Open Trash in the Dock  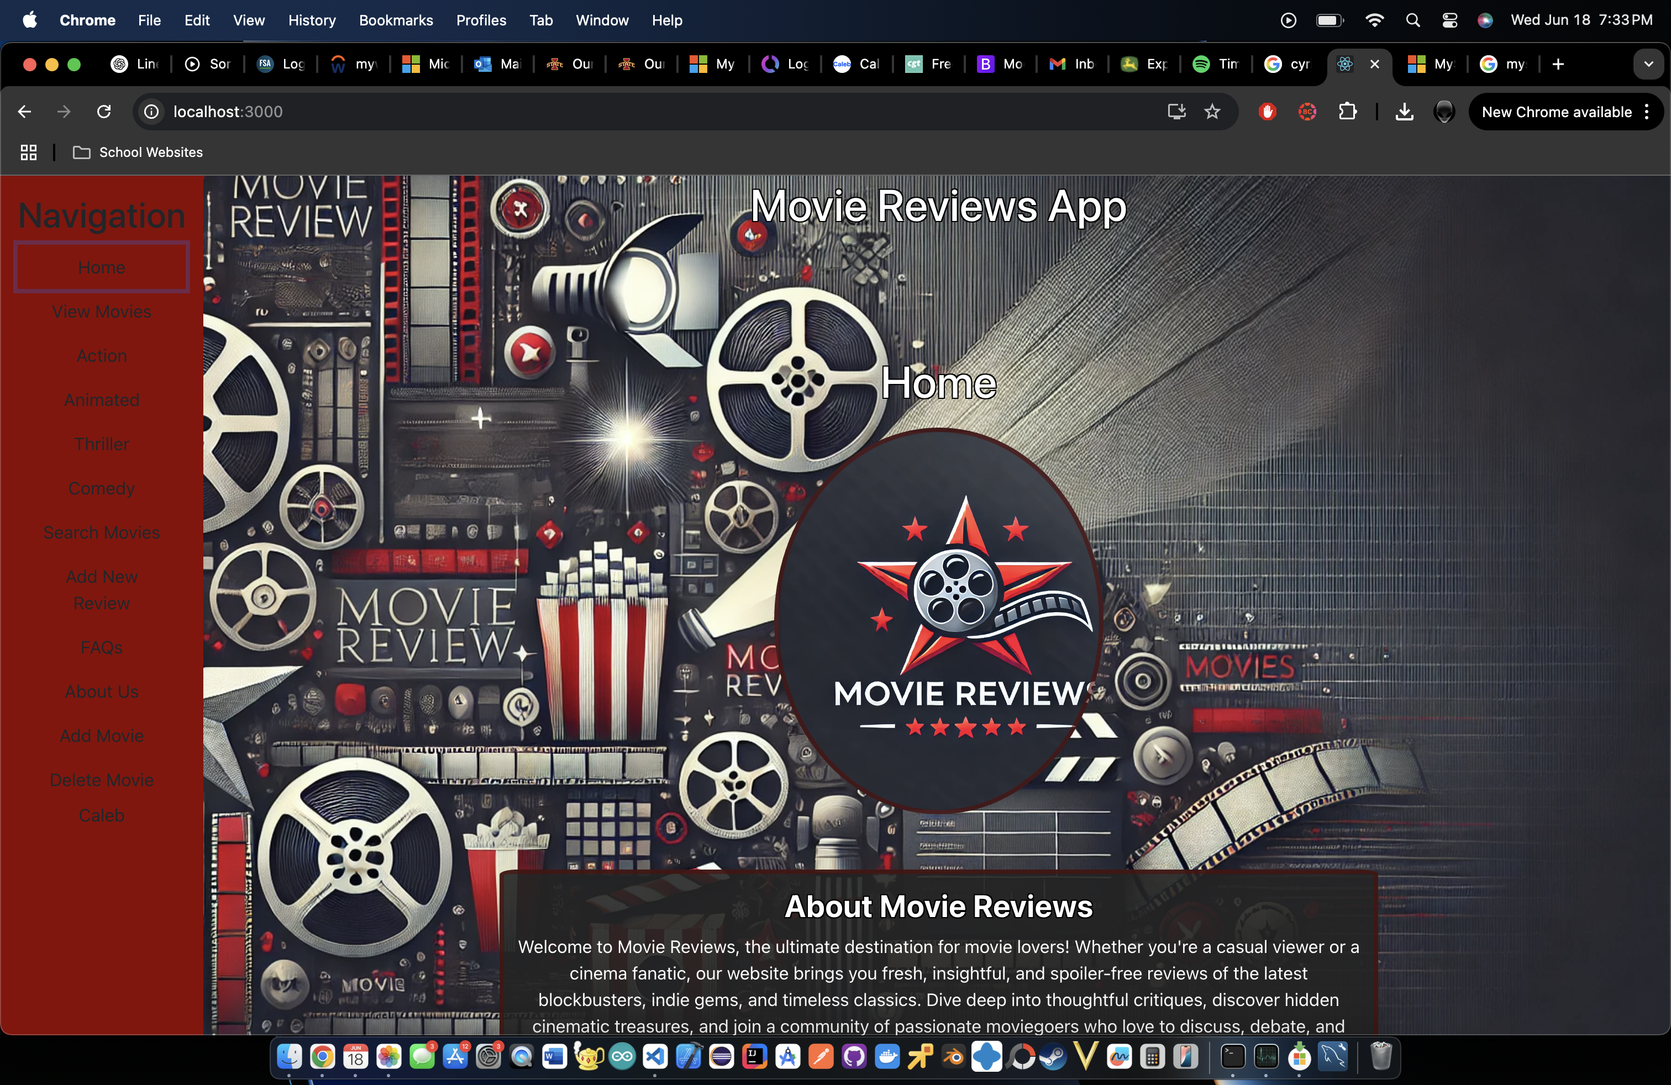1380,1056
